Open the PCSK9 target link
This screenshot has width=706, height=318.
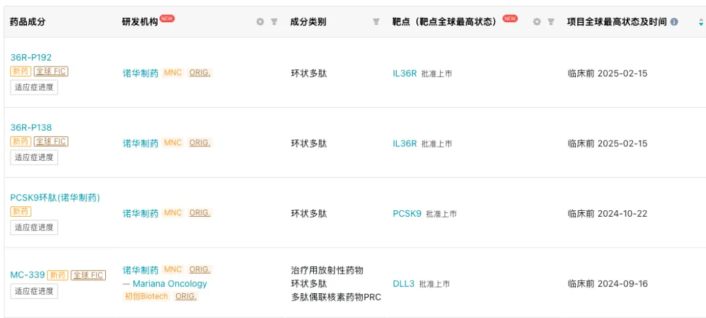pyautogui.click(x=407, y=214)
